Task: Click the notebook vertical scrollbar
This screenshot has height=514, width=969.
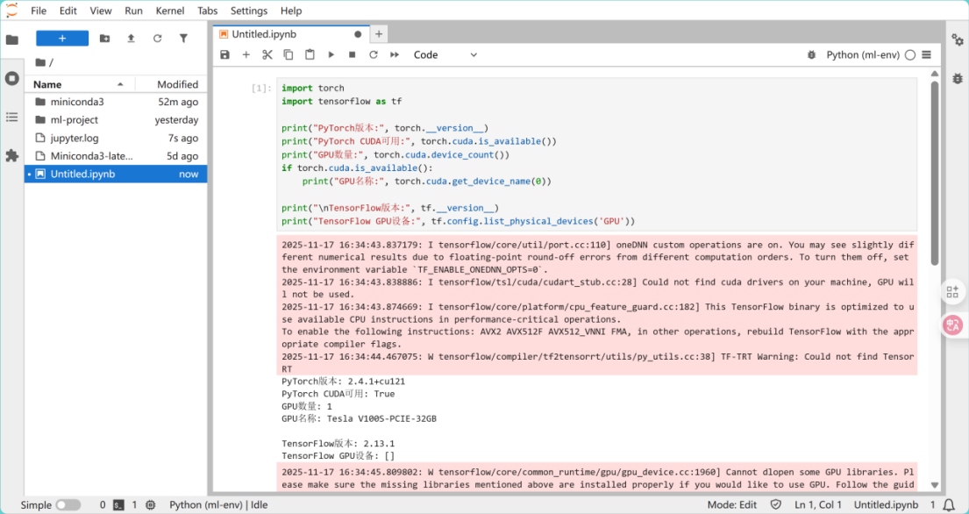Action: (x=935, y=175)
